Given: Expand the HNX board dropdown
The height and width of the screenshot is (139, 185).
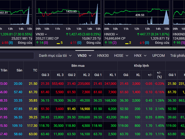Looking at the screenshot, I should click(x=140, y=55).
